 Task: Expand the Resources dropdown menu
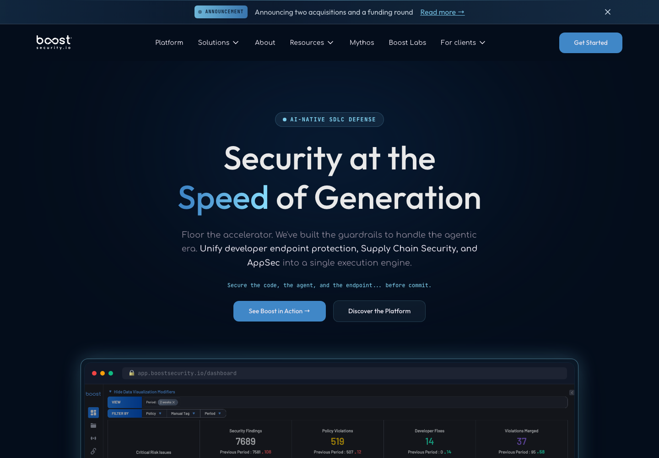pyautogui.click(x=312, y=43)
